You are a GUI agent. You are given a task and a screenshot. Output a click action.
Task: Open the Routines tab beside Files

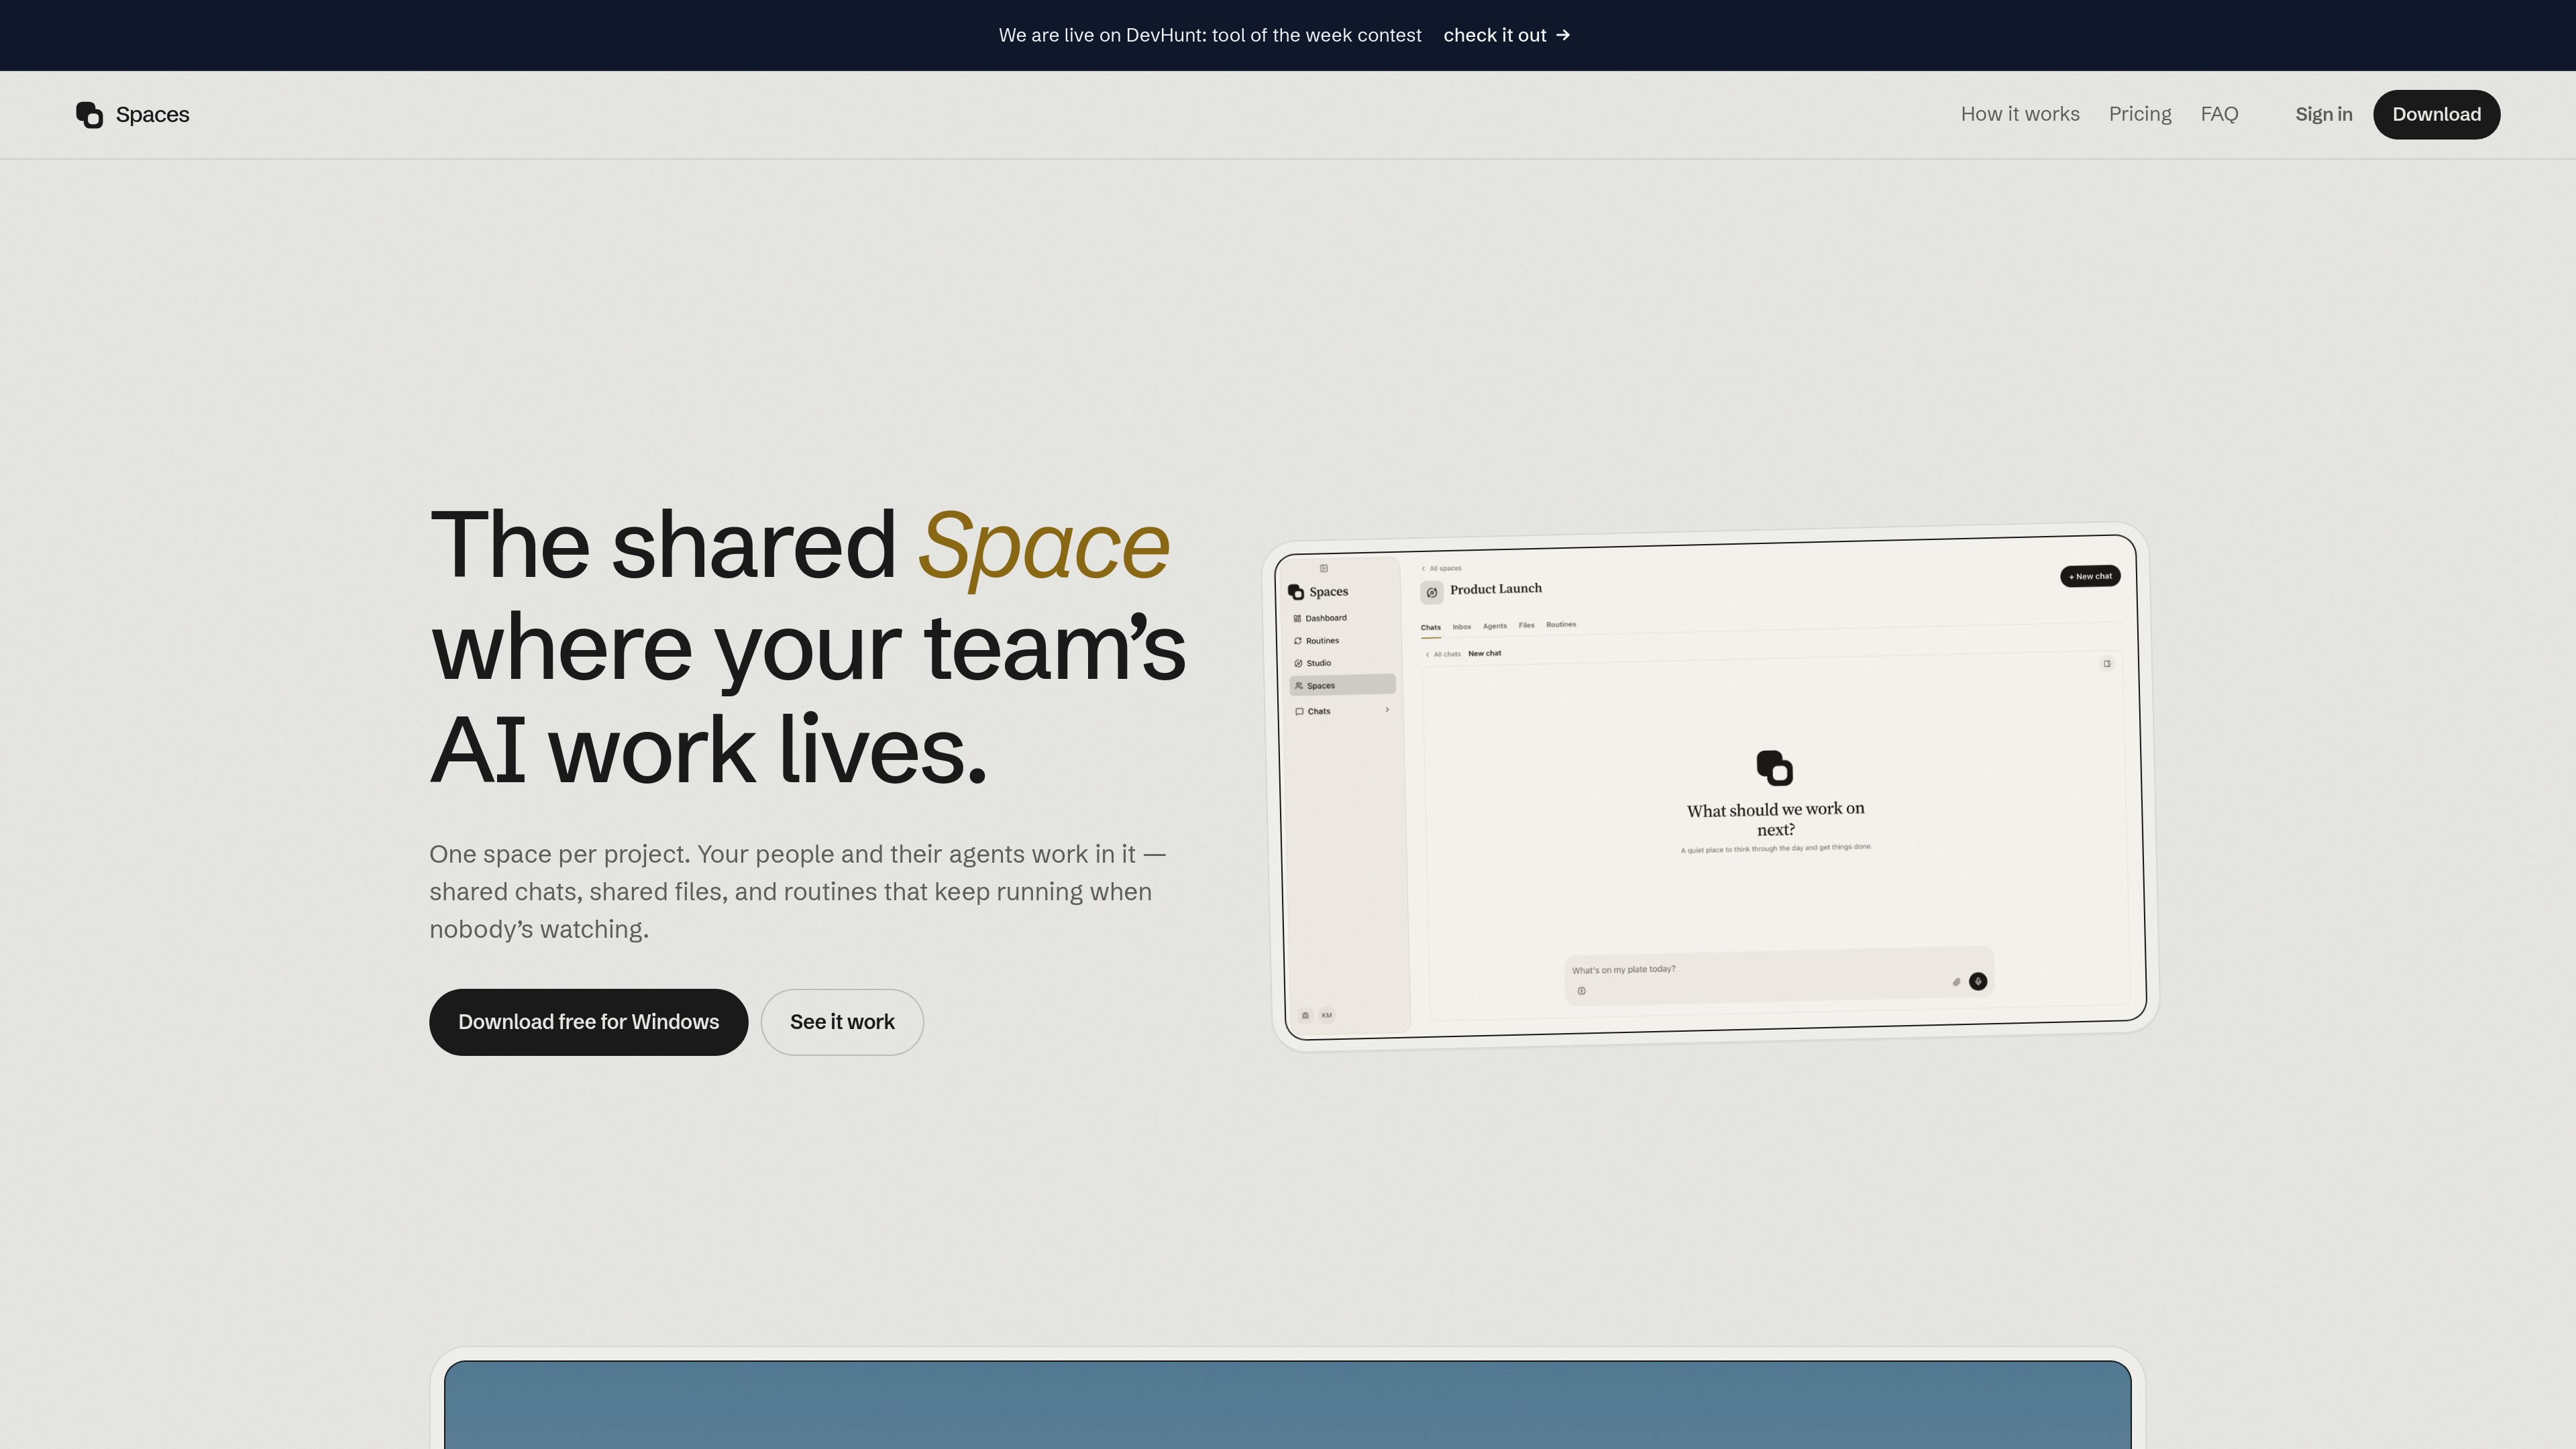coord(1561,624)
